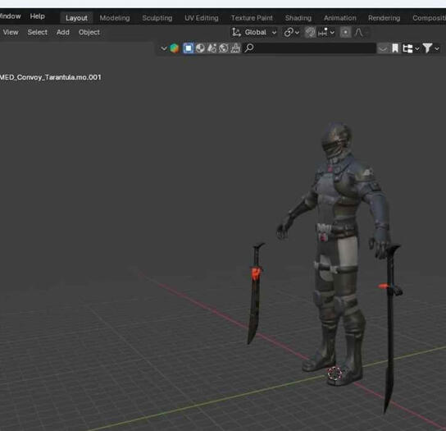Switch to the Sculpting workspace tab
This screenshot has height=431, width=446.
click(x=157, y=18)
